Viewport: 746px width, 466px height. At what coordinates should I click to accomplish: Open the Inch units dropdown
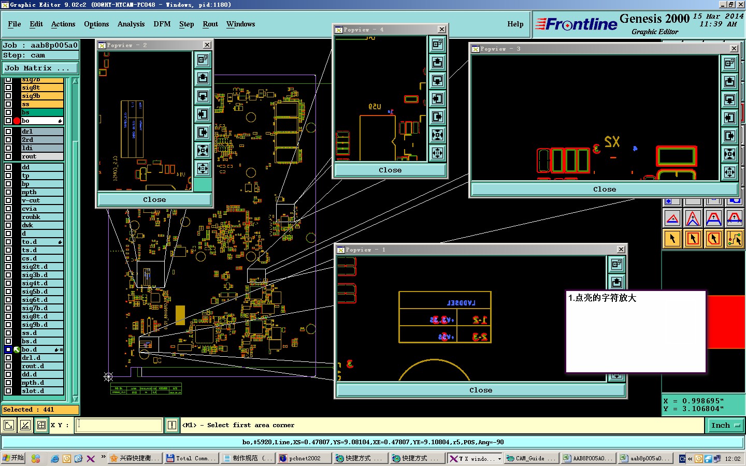(725, 426)
